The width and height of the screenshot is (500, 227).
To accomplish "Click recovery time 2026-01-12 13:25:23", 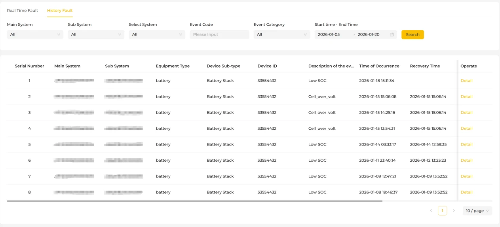I will 428,160.
